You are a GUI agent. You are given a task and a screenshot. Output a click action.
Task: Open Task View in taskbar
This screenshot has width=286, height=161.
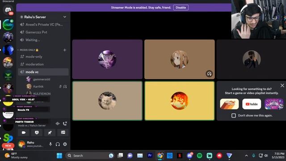pyautogui.click(x=120, y=156)
